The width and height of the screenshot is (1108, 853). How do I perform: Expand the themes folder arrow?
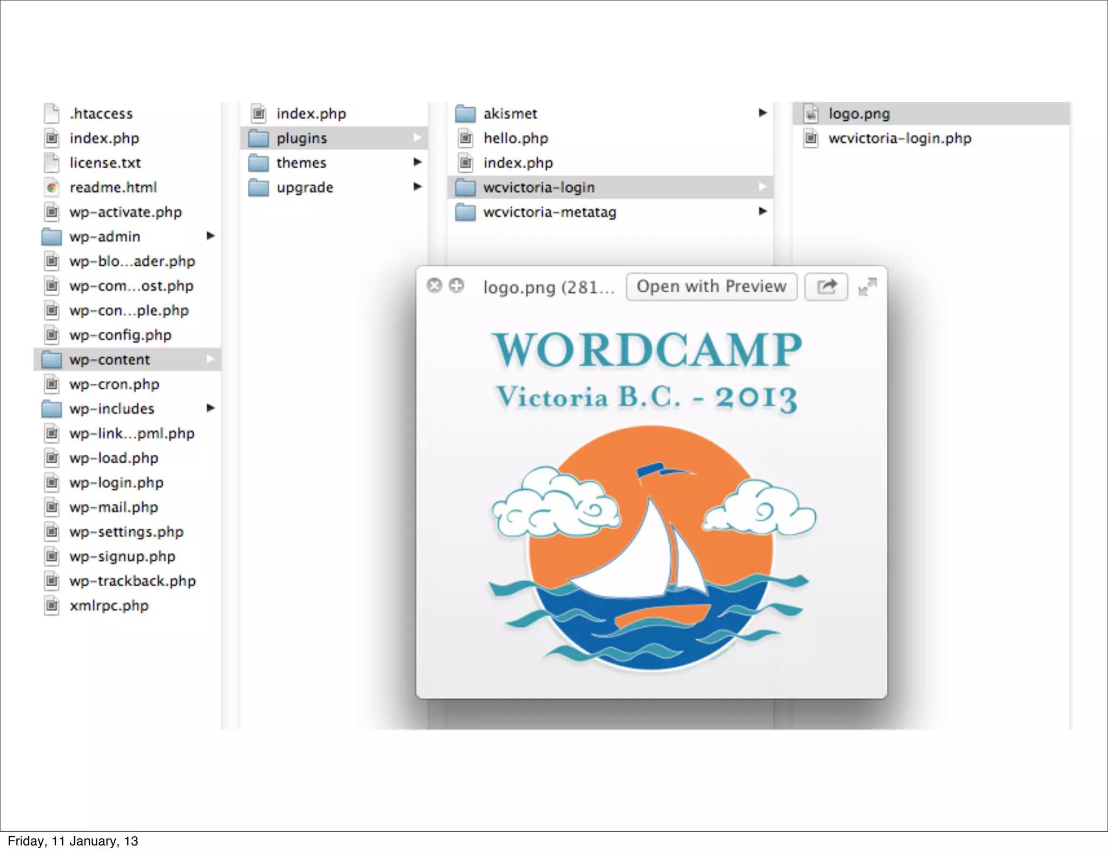pyautogui.click(x=417, y=162)
